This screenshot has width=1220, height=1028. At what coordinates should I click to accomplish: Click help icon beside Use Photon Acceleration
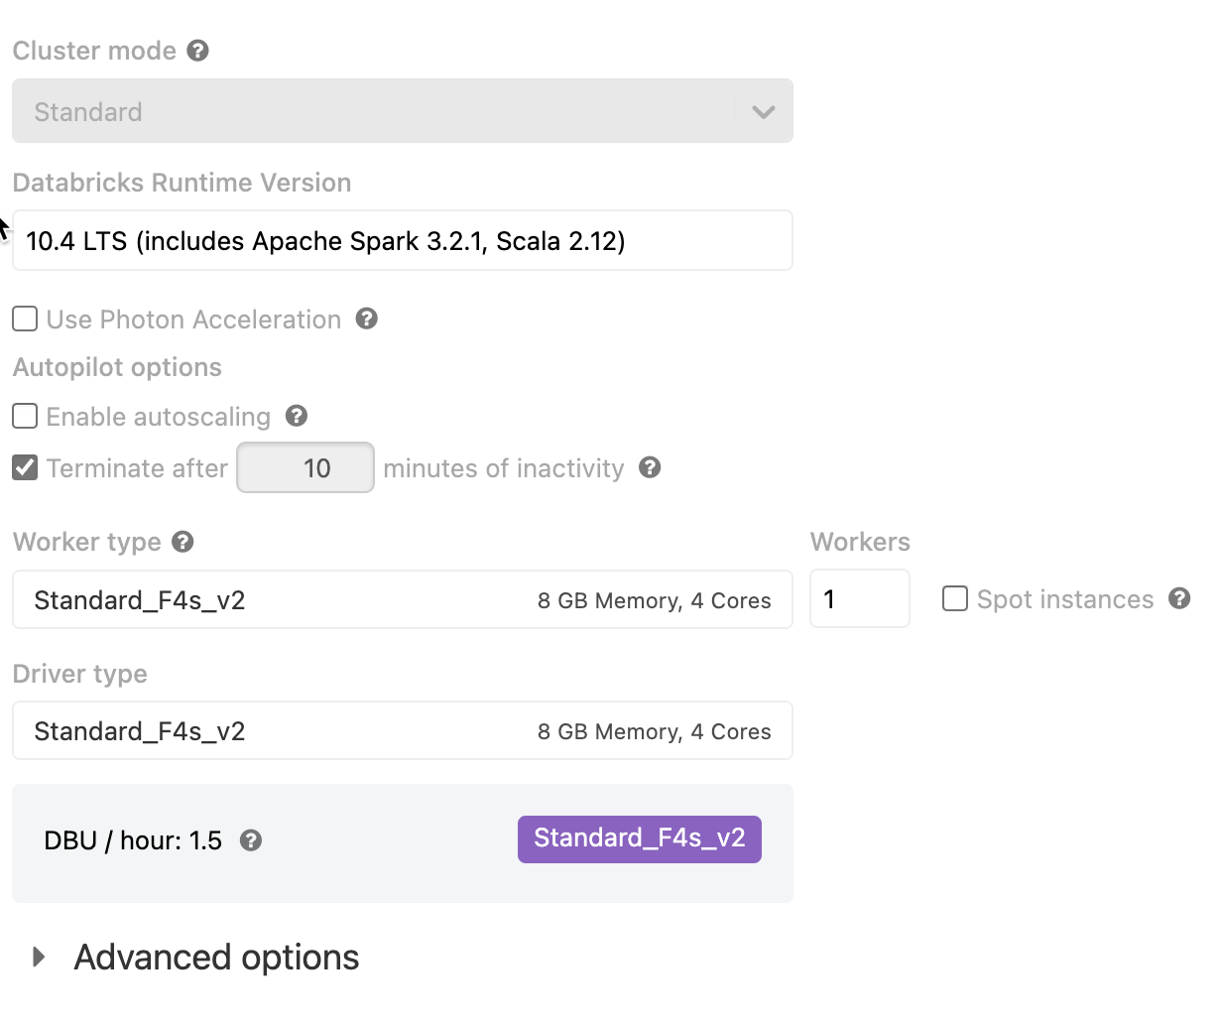367,319
